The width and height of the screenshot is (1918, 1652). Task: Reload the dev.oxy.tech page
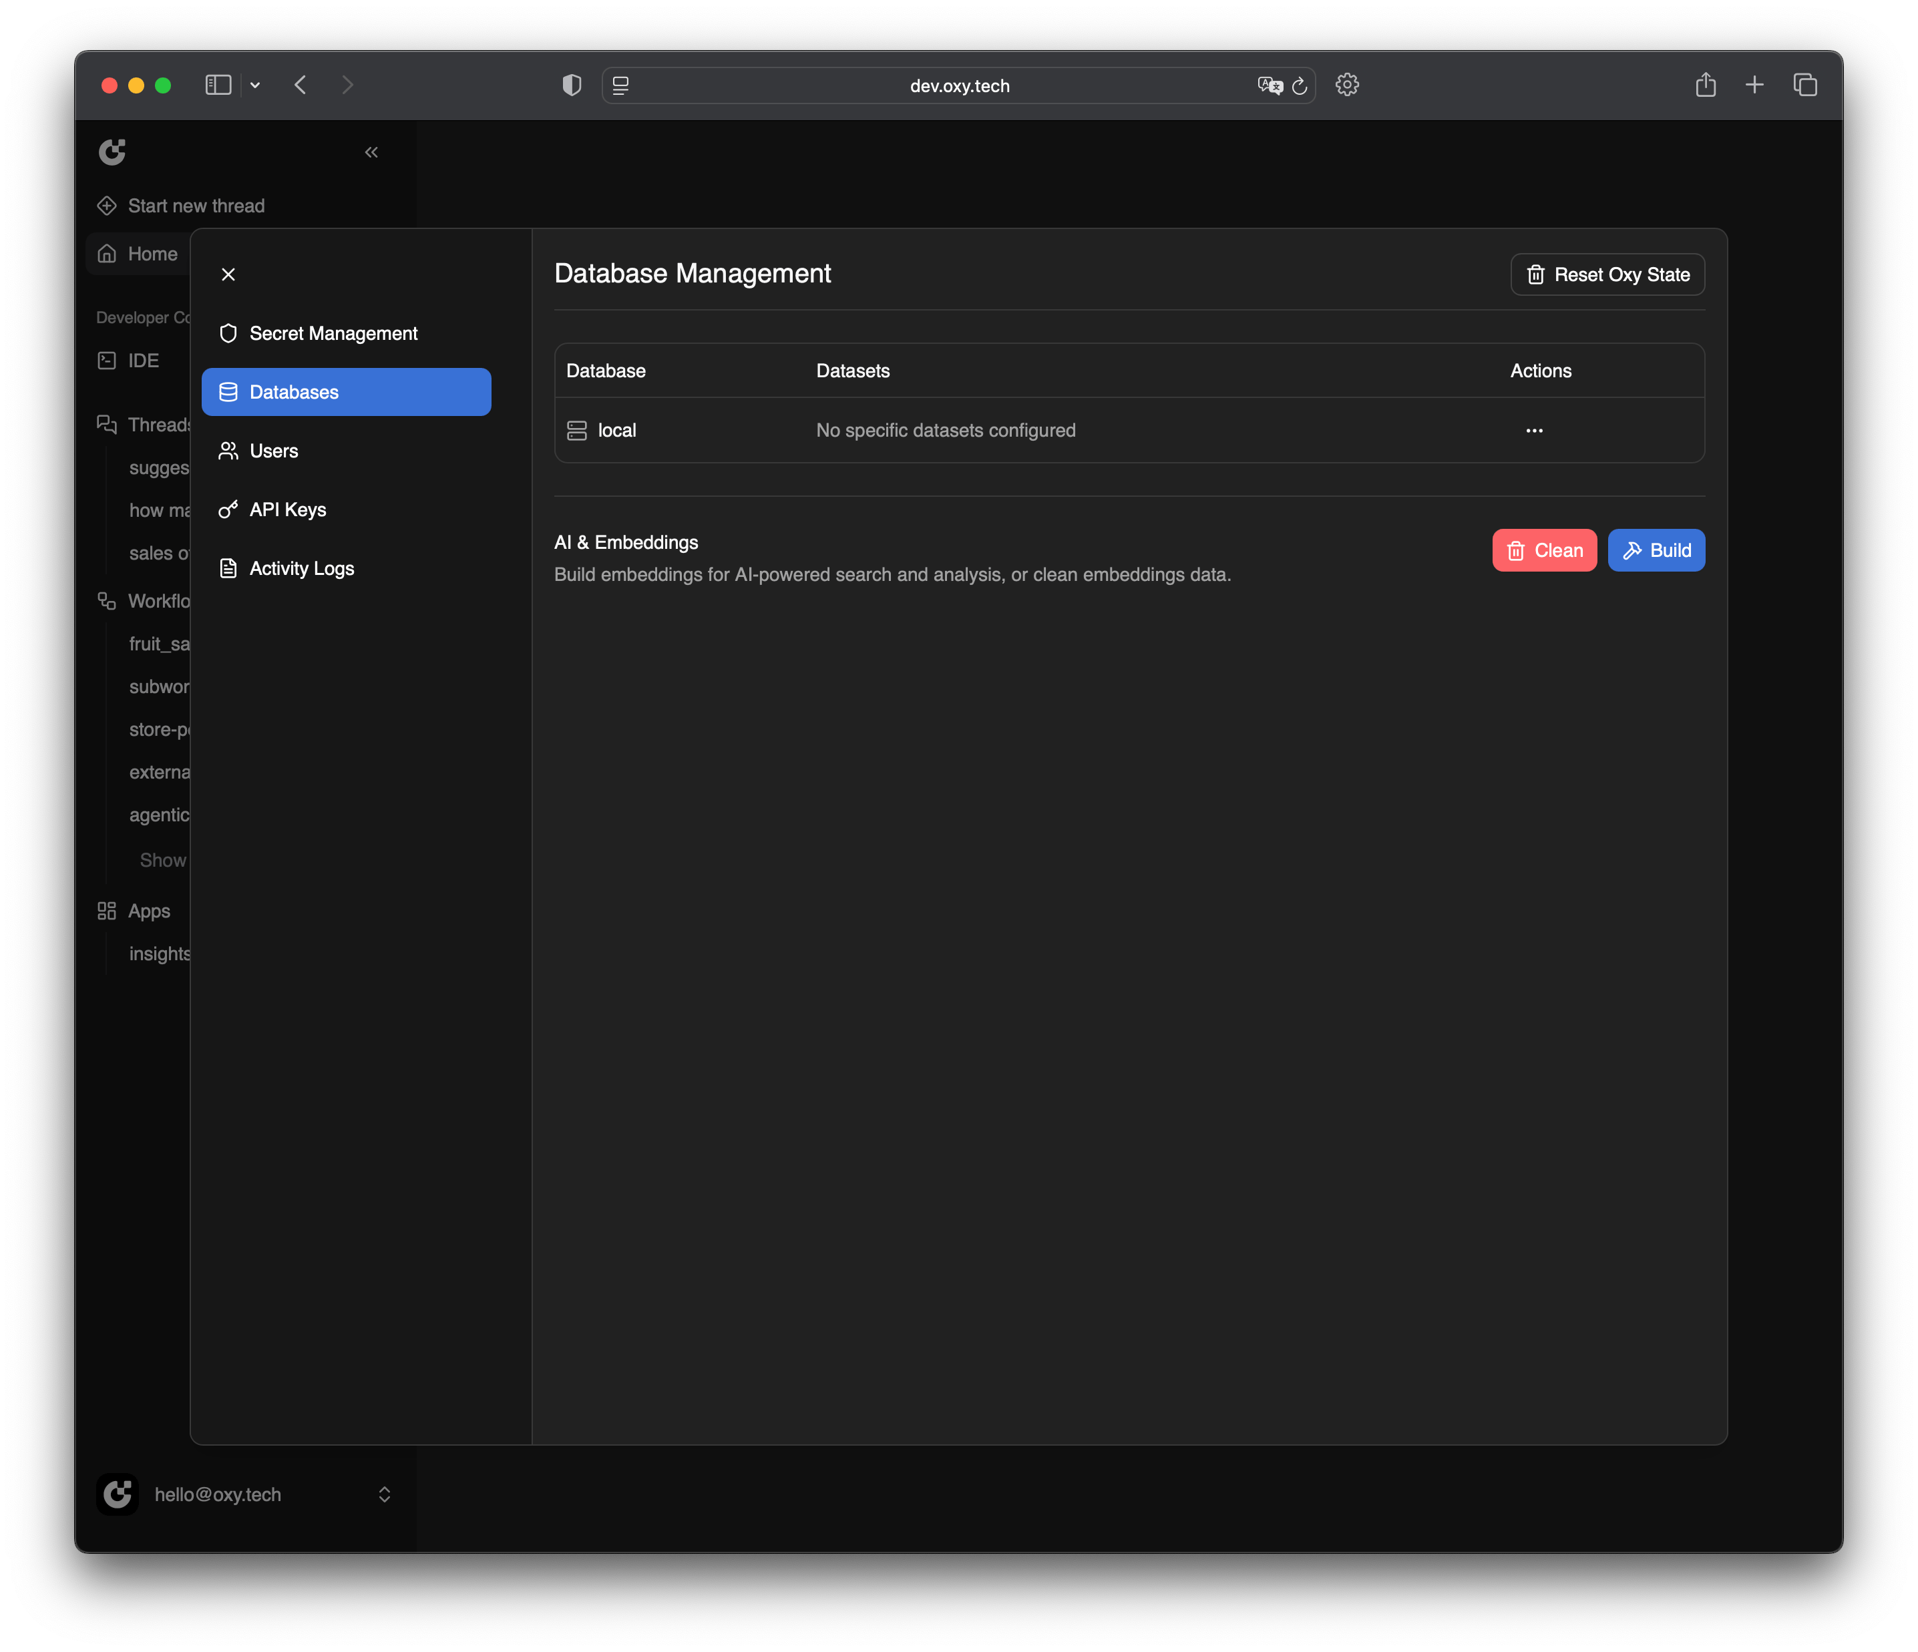(1300, 85)
